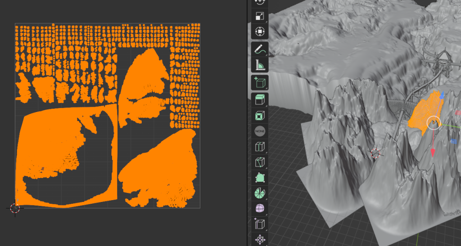461x246 pixels.
Task: Select the Measure ruler tool
Action: pos(260,65)
